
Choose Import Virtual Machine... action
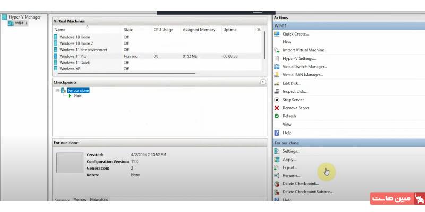pyautogui.click(x=305, y=50)
